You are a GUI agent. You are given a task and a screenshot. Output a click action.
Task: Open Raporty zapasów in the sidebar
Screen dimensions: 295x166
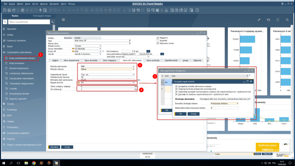click(18, 99)
